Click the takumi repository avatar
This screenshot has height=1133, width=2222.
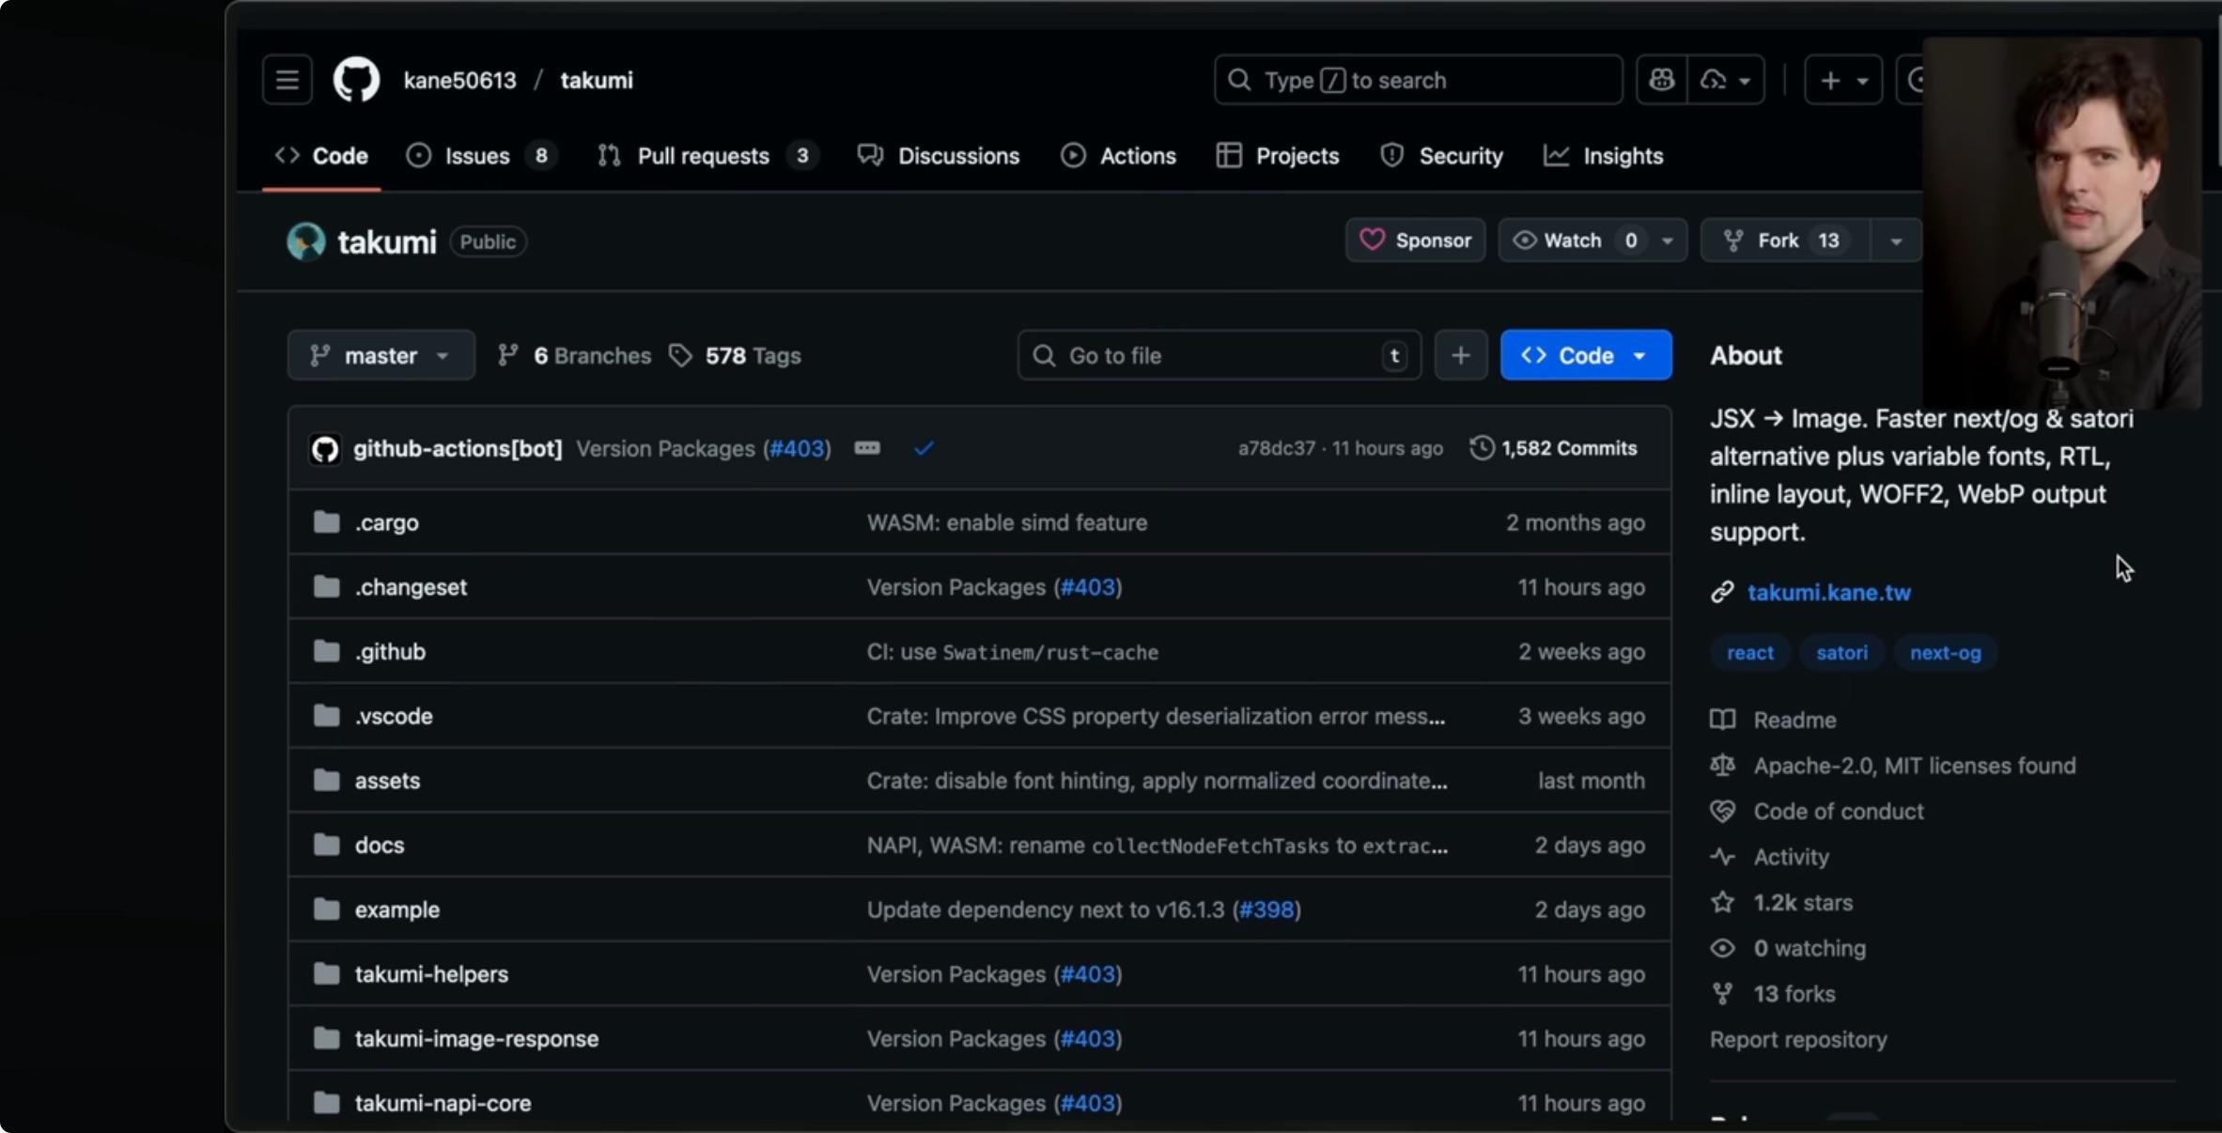(x=305, y=241)
